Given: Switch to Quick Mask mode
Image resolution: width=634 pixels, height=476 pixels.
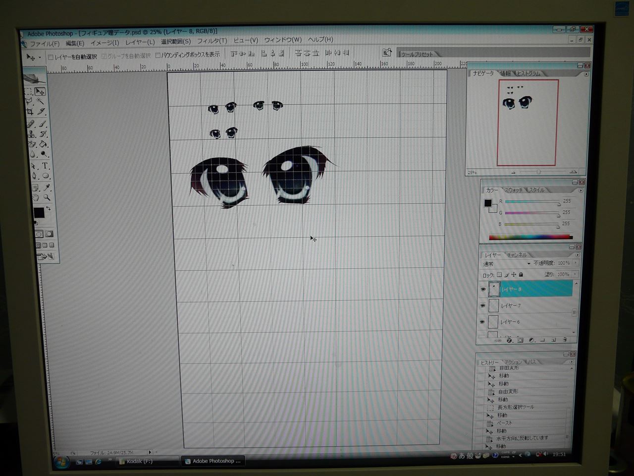Looking at the screenshot, I should tap(49, 234).
